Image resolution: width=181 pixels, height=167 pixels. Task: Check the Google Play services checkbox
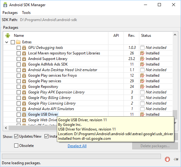[19, 81]
